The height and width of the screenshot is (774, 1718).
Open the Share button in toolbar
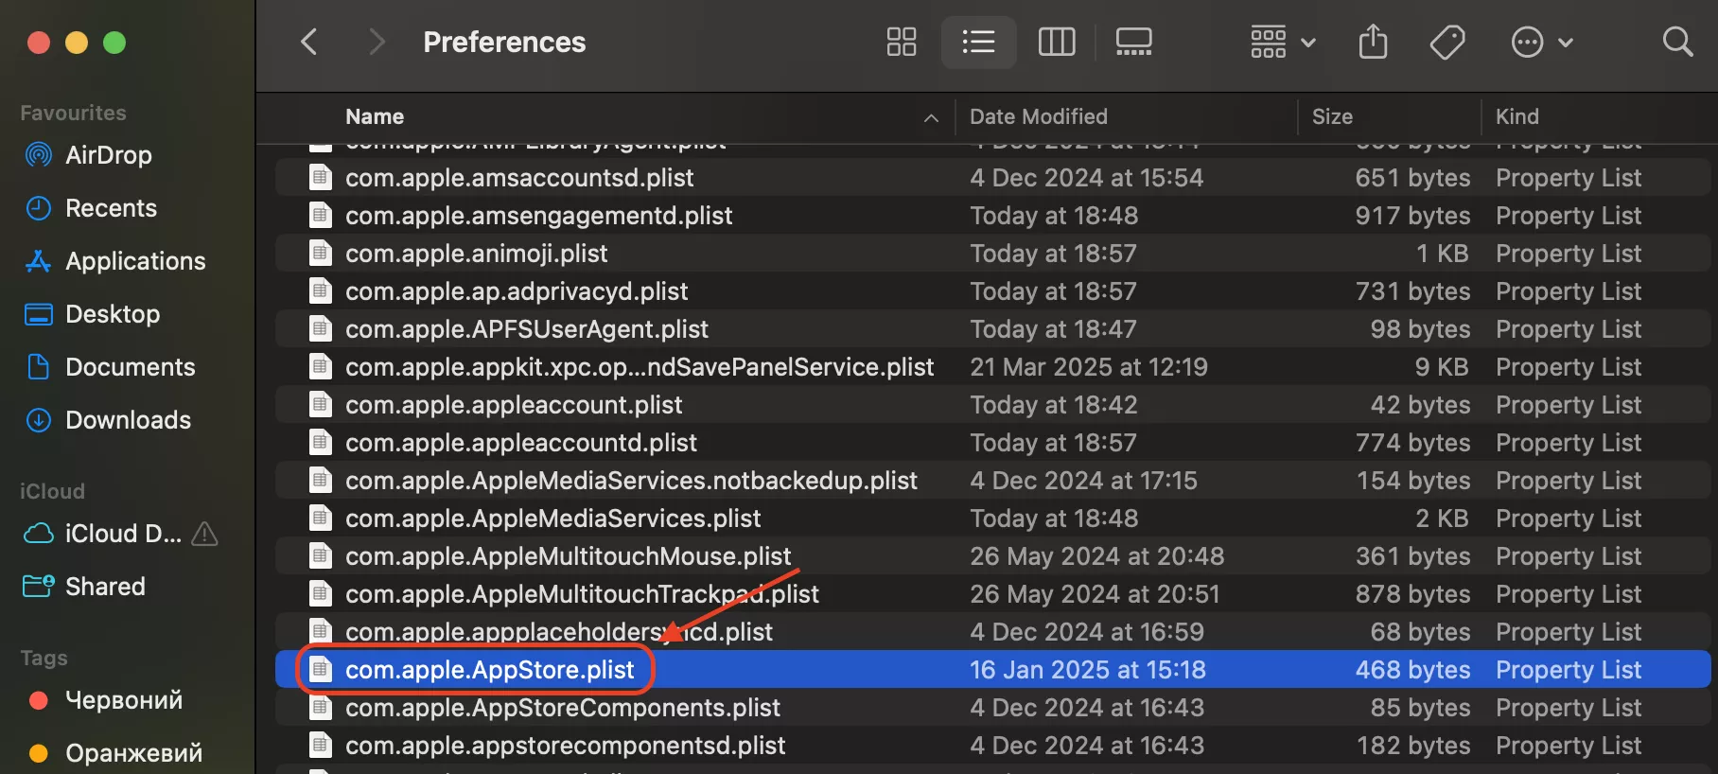click(x=1373, y=42)
